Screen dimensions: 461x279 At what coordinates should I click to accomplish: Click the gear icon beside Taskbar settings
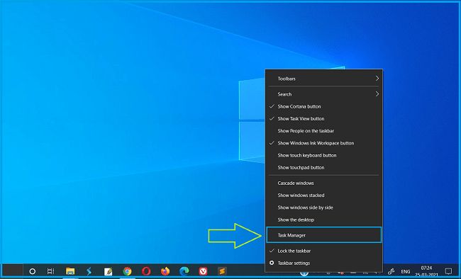coord(272,263)
